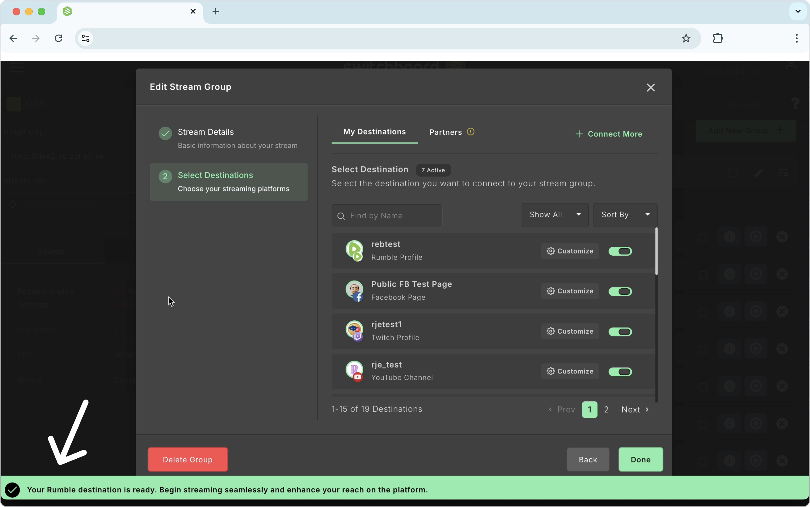Image resolution: width=810 pixels, height=507 pixels.
Task: Close the Edit Stream Group dialog
Action: 651,88
